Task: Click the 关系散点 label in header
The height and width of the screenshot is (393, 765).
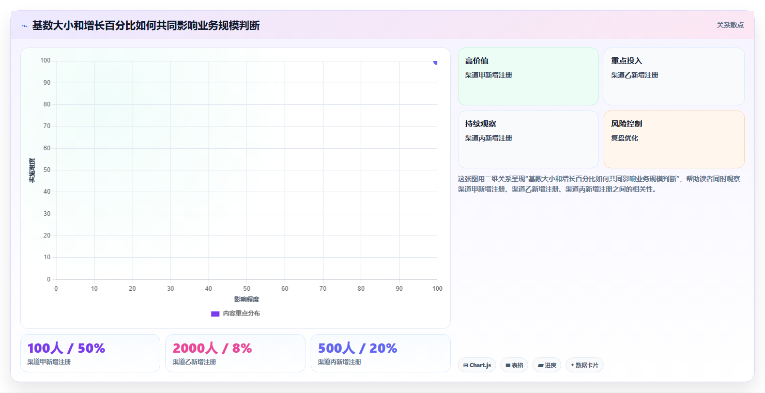Action: coord(730,25)
